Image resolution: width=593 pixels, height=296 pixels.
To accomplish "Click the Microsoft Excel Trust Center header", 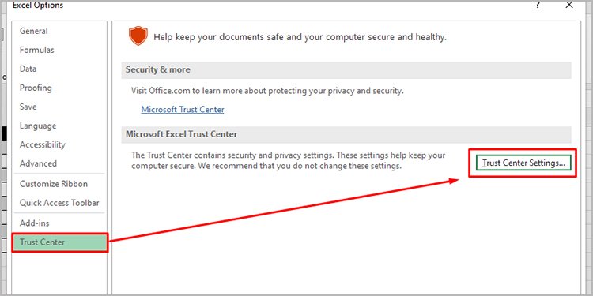I will (x=346, y=134).
